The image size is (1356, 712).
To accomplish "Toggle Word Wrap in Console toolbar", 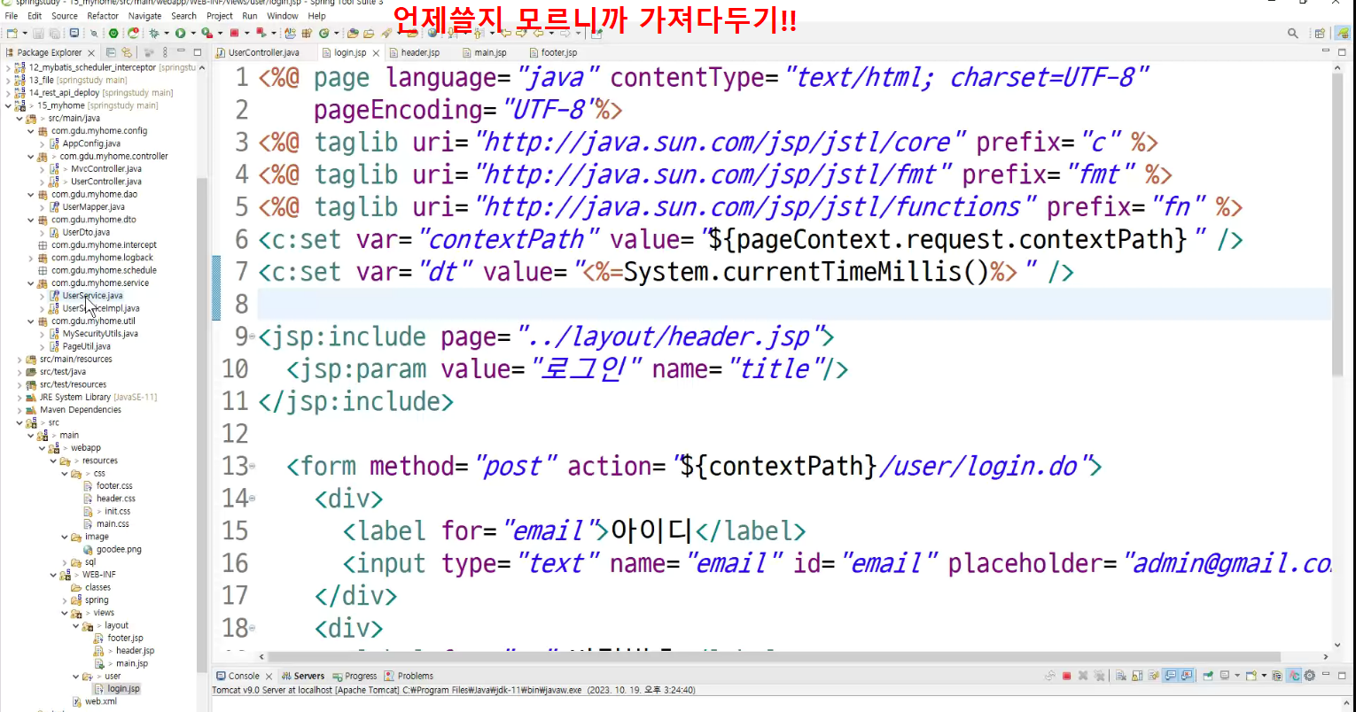I will point(1152,676).
